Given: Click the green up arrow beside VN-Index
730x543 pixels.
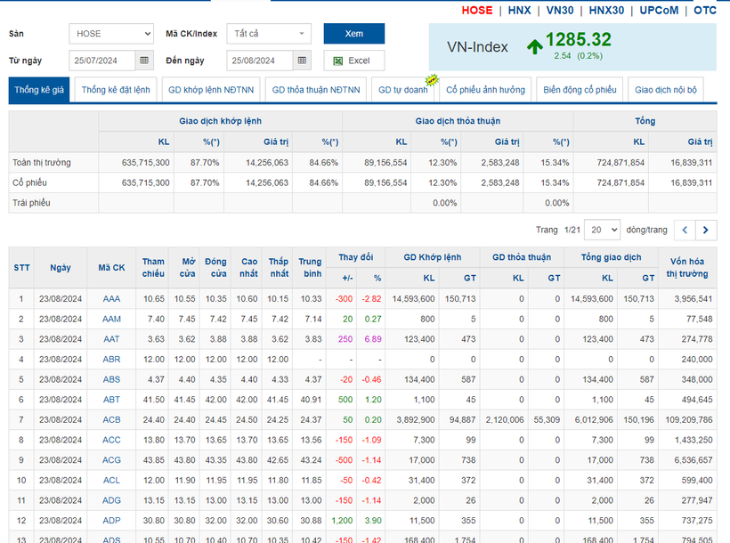Looking at the screenshot, I should point(532,45).
